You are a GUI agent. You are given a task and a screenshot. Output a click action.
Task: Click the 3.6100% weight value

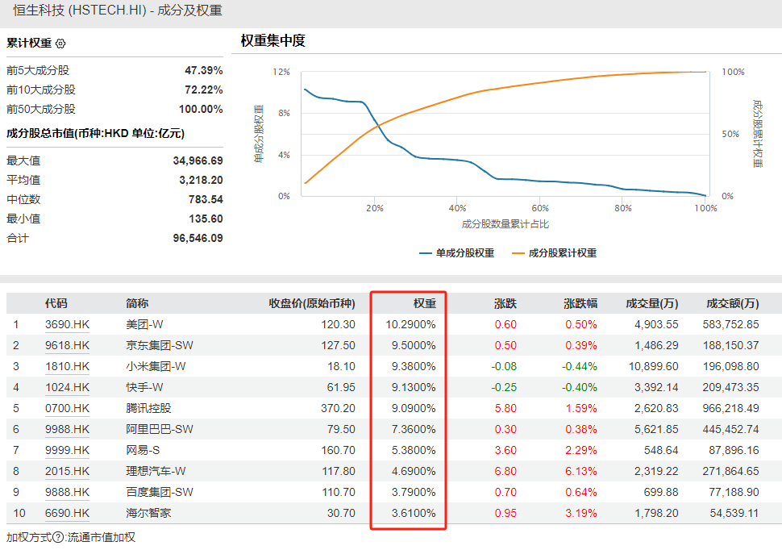coord(414,513)
